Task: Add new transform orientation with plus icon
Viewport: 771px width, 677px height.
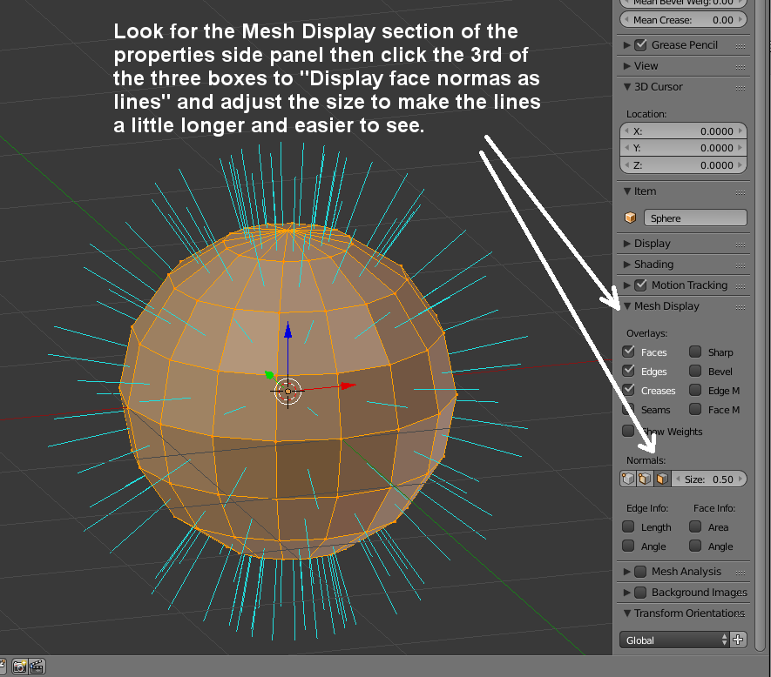Action: (x=738, y=640)
